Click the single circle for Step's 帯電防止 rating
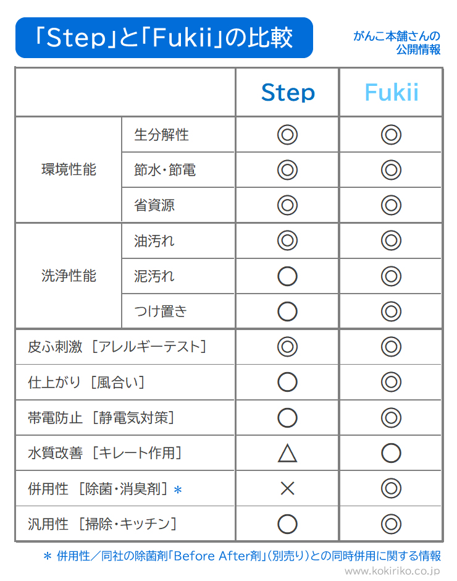This screenshot has height=581, width=457. click(287, 418)
